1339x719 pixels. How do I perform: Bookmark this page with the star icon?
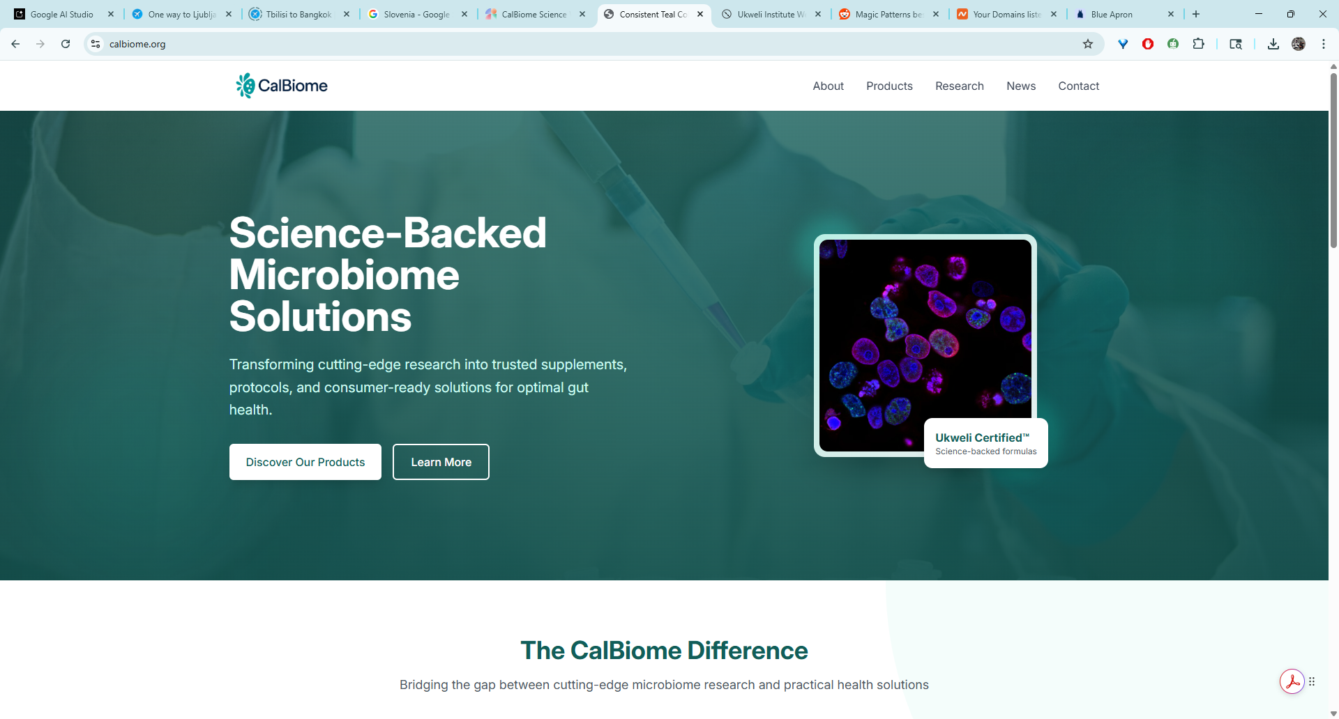[x=1088, y=44]
